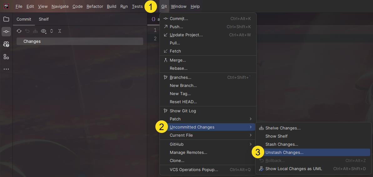Open the Structure tool window icon
This screenshot has width=373, height=177.
click(6, 57)
